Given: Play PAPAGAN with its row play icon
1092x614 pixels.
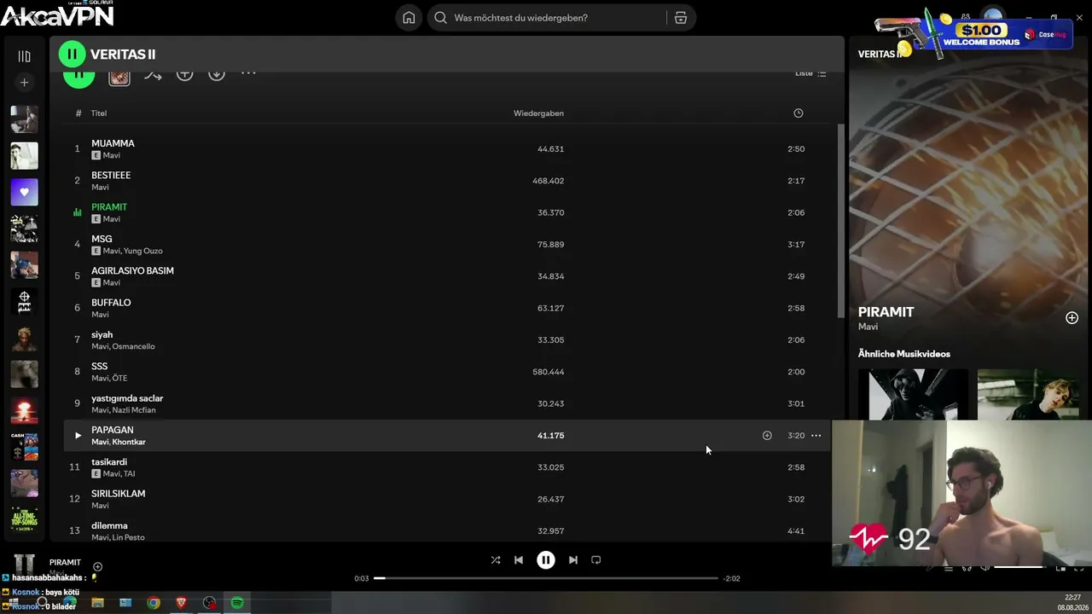Looking at the screenshot, I should (x=78, y=436).
